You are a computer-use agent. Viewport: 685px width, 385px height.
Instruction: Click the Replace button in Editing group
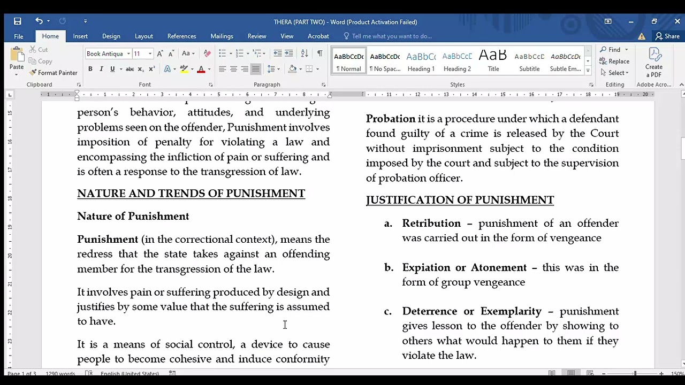614,61
